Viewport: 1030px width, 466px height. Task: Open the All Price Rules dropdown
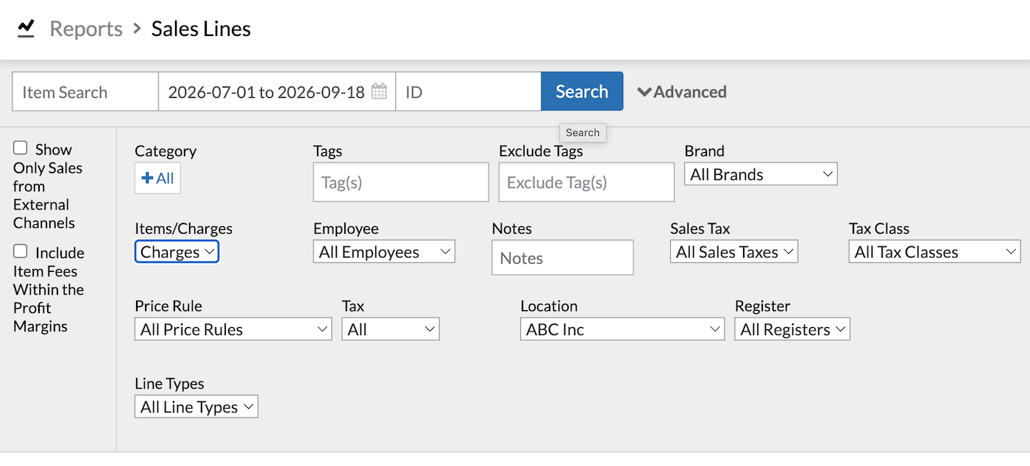pyautogui.click(x=233, y=329)
